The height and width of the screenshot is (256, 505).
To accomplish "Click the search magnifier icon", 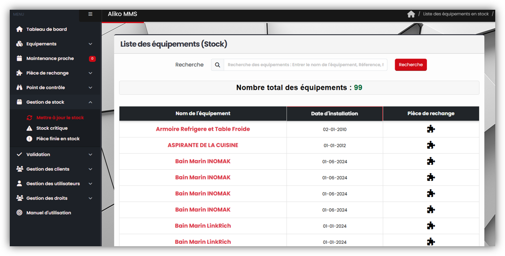I will pyautogui.click(x=217, y=65).
